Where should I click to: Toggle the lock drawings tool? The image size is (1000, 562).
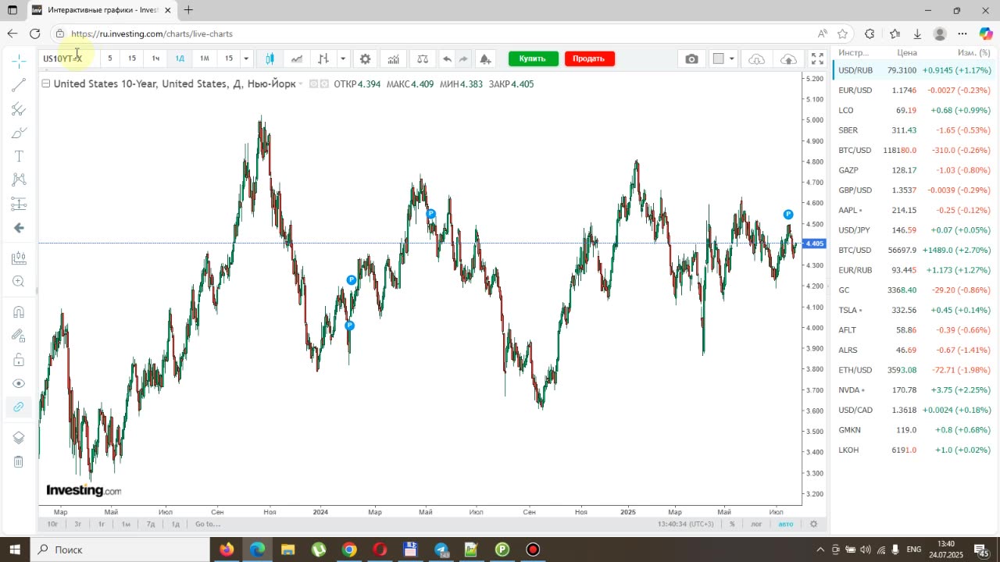click(x=19, y=360)
